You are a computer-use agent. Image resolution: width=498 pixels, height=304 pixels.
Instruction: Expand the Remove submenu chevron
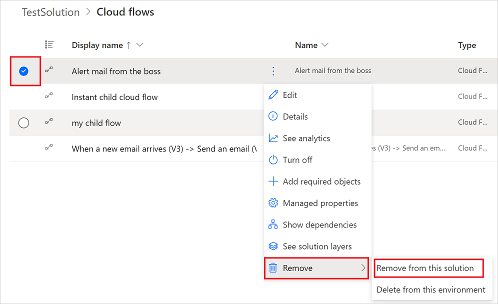[364, 268]
